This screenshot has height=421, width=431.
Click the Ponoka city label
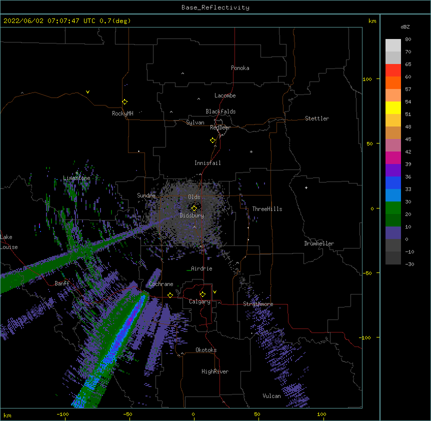point(240,68)
